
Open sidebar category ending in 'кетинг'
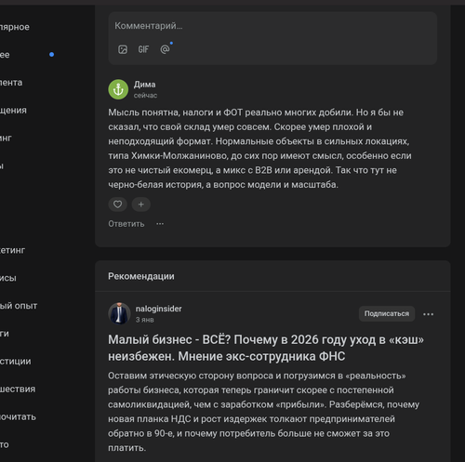coord(12,250)
